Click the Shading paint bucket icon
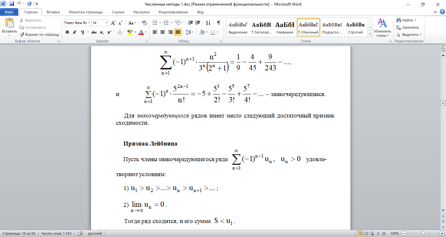 [x=202, y=32]
